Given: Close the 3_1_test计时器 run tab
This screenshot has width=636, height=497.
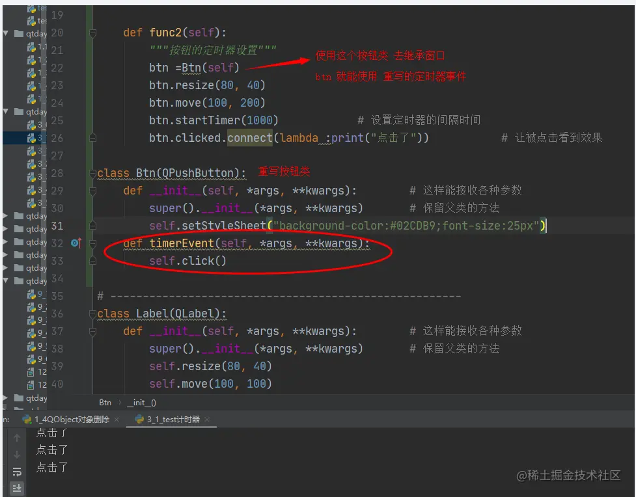Looking at the screenshot, I should 207,420.
